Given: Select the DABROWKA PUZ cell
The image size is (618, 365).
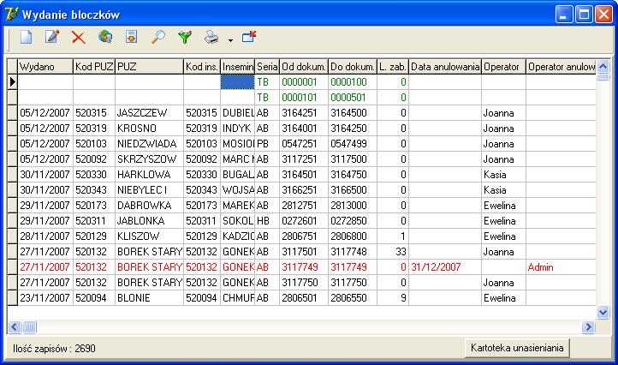Looking at the screenshot, I should tap(150, 205).
